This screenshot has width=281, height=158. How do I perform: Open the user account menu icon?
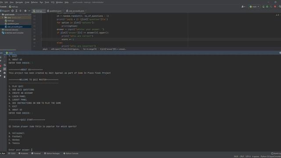[x=243, y=7]
